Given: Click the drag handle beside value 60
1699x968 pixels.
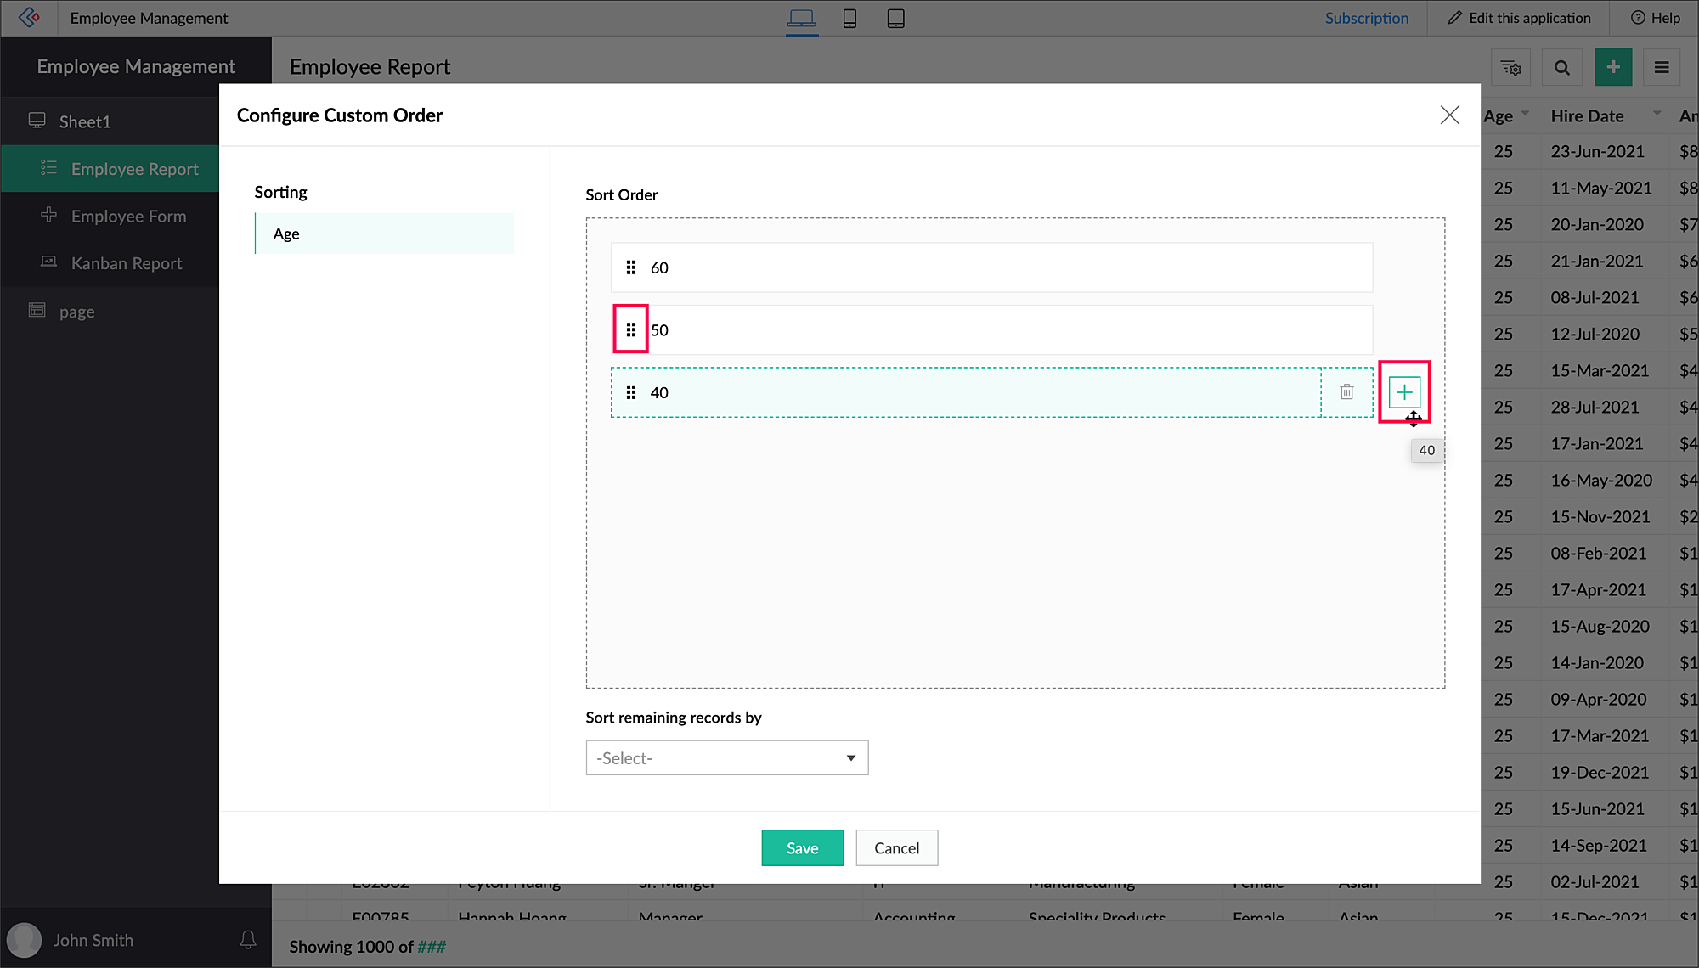Looking at the screenshot, I should [631, 267].
